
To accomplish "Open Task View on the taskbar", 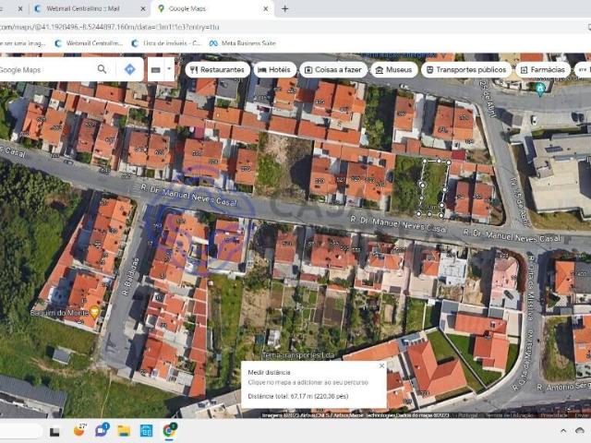I will click(54, 431).
